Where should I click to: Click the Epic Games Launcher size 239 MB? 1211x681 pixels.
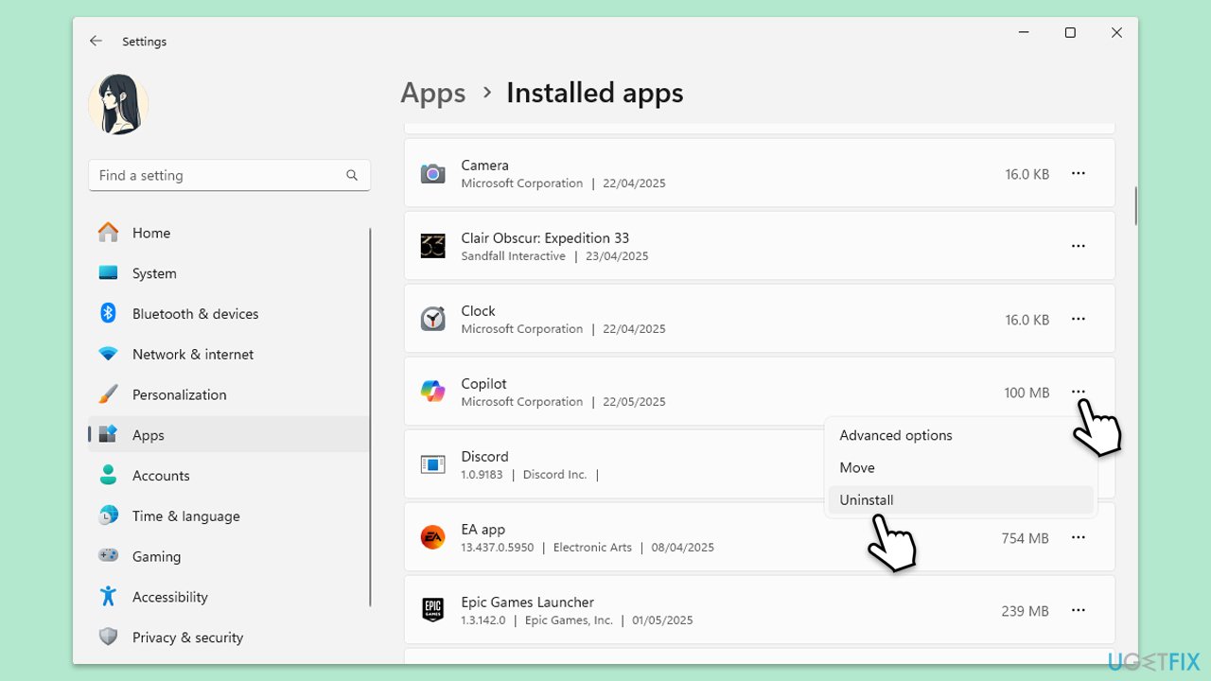click(1026, 611)
